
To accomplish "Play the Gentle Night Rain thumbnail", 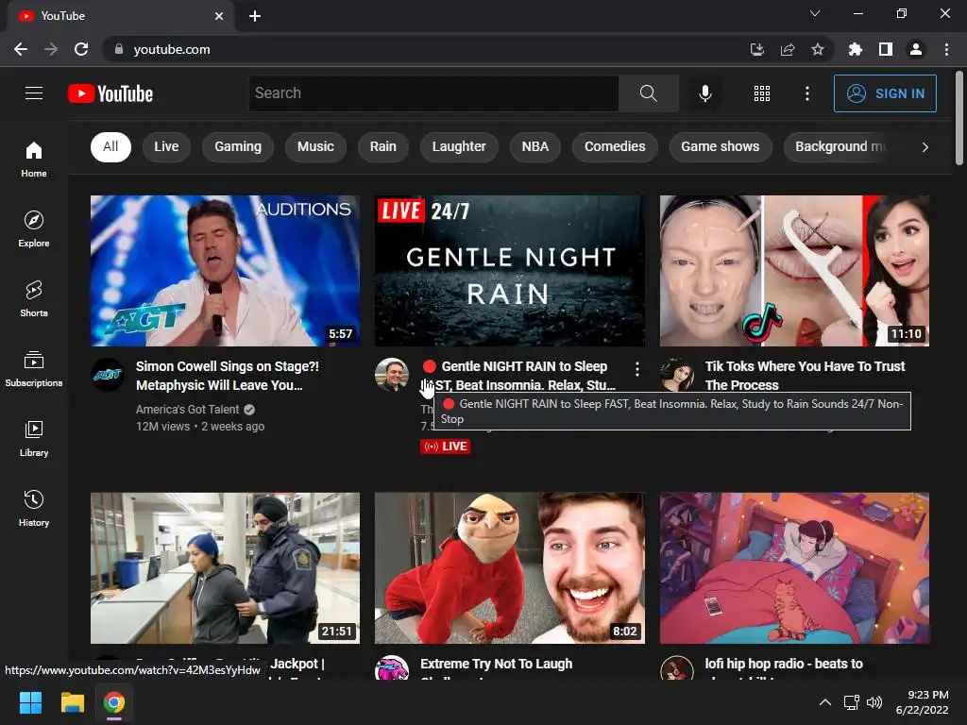I will [510, 271].
